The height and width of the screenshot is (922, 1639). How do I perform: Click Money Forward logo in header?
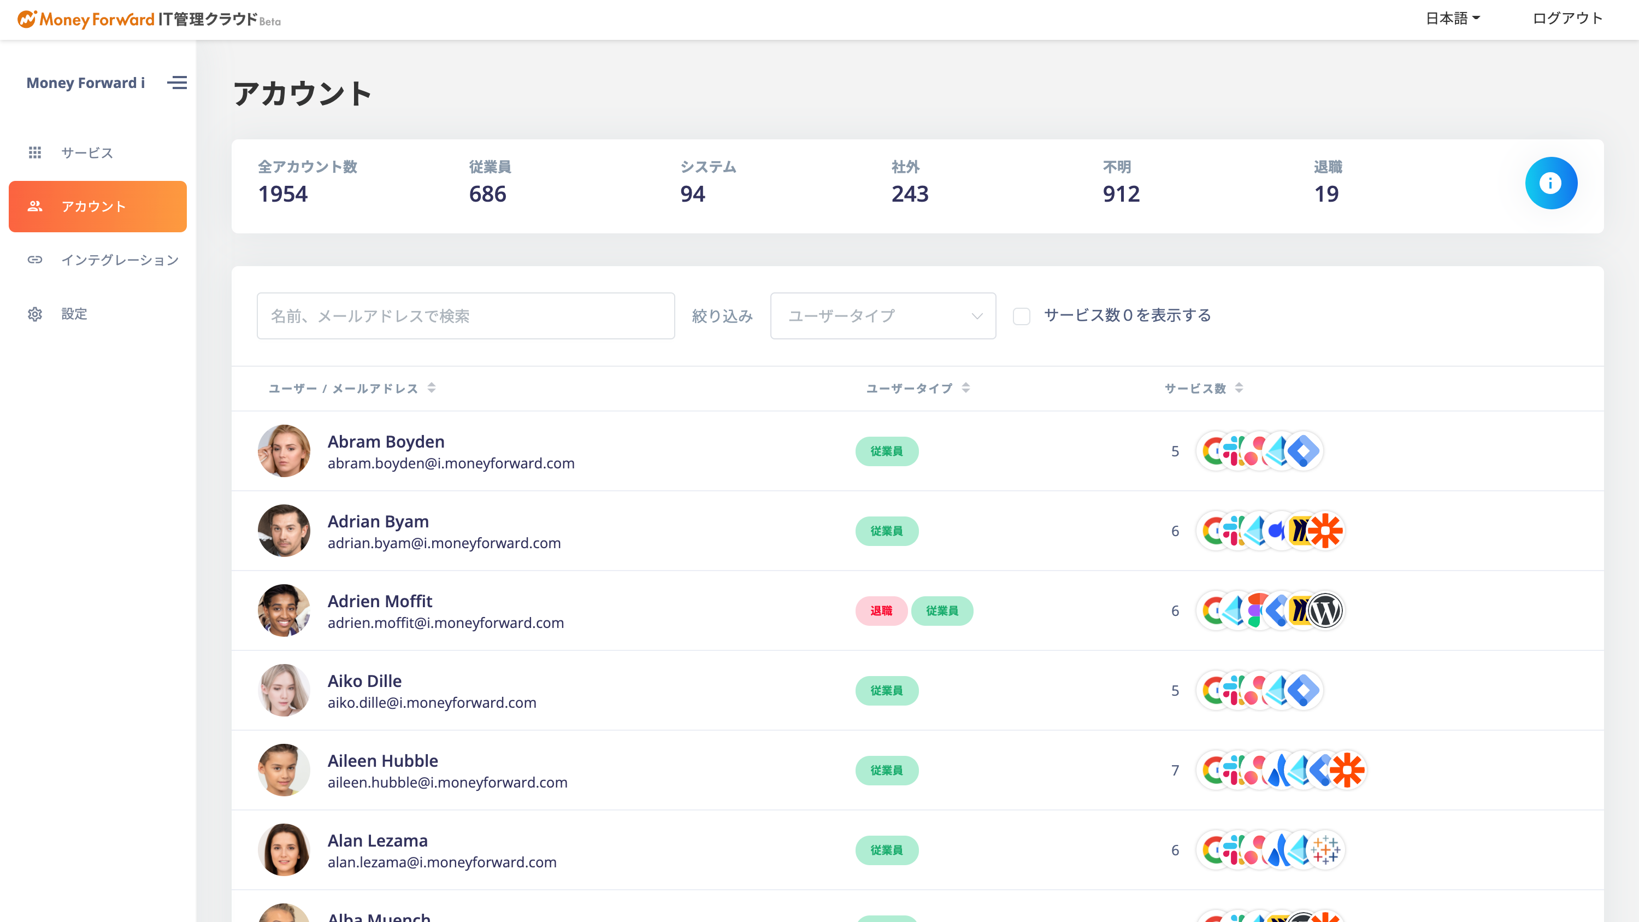coord(149,19)
